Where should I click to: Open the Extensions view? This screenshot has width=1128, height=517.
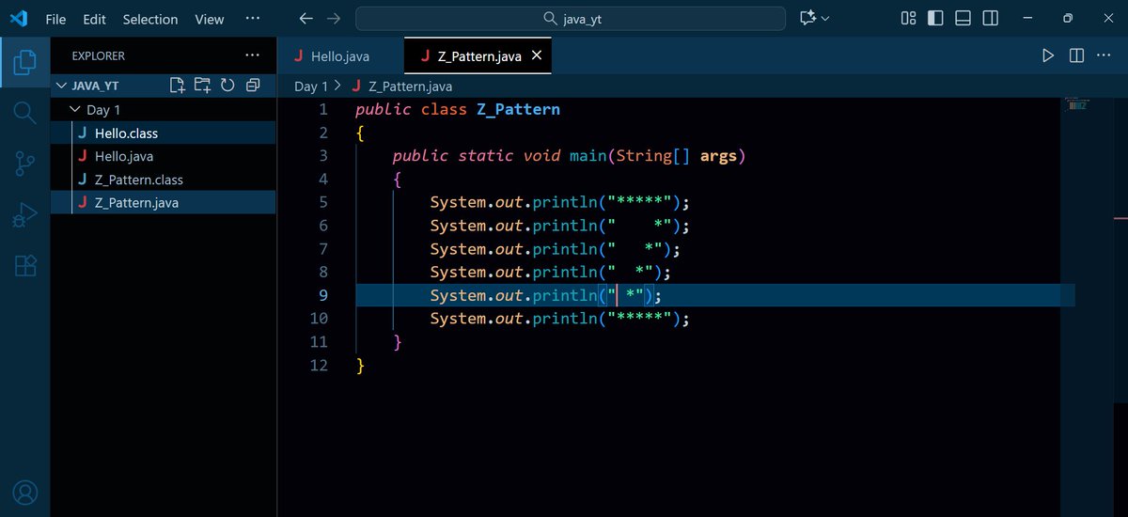pyautogui.click(x=25, y=266)
